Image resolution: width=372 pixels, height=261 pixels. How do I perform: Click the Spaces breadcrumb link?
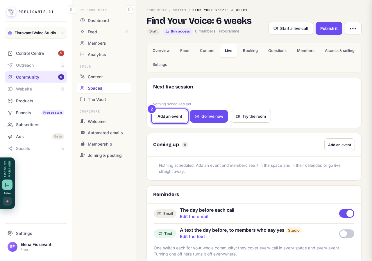180,10
